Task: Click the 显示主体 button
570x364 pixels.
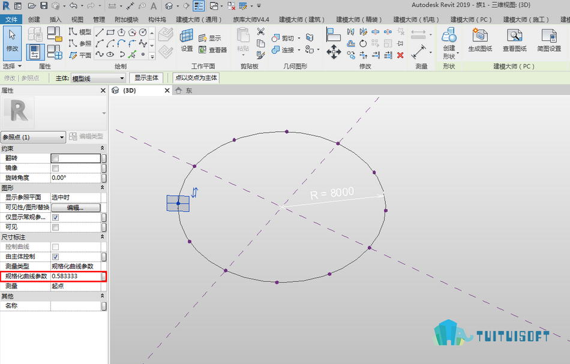Action: [146, 78]
